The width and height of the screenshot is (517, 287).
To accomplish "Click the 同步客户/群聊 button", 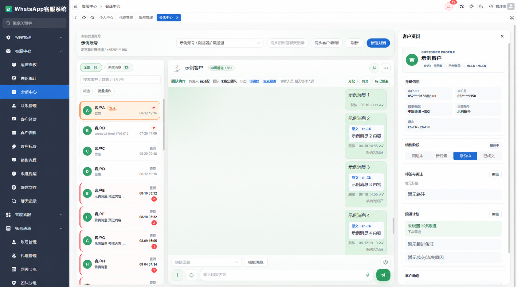I will pos(327,43).
